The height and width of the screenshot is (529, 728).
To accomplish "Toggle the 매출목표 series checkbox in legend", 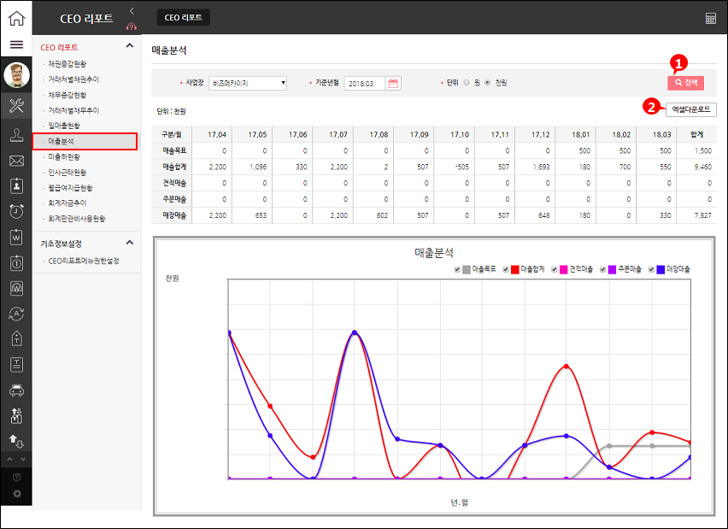I will 457,269.
